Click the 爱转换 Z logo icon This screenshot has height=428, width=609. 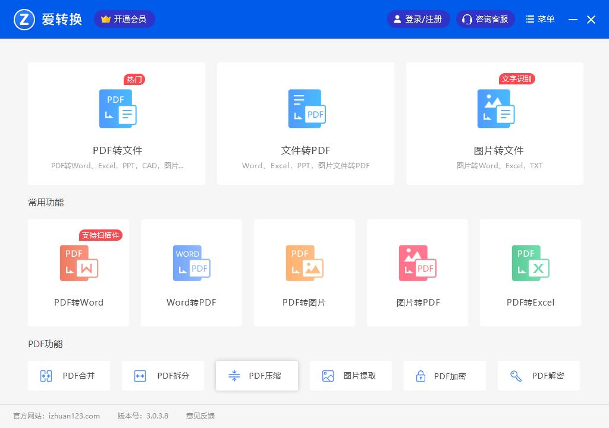point(24,19)
